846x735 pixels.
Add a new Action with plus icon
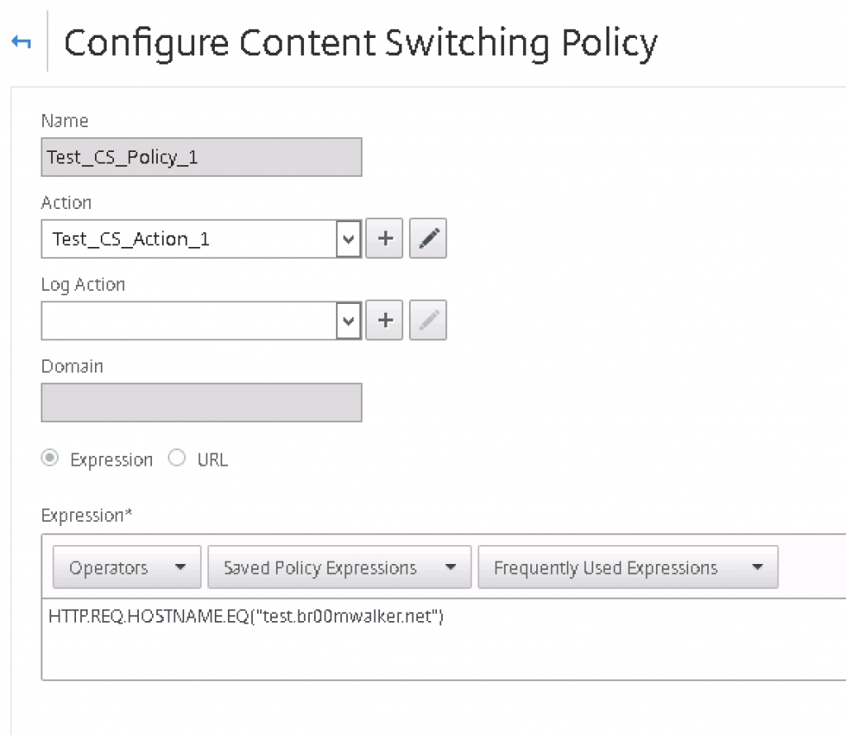(384, 239)
